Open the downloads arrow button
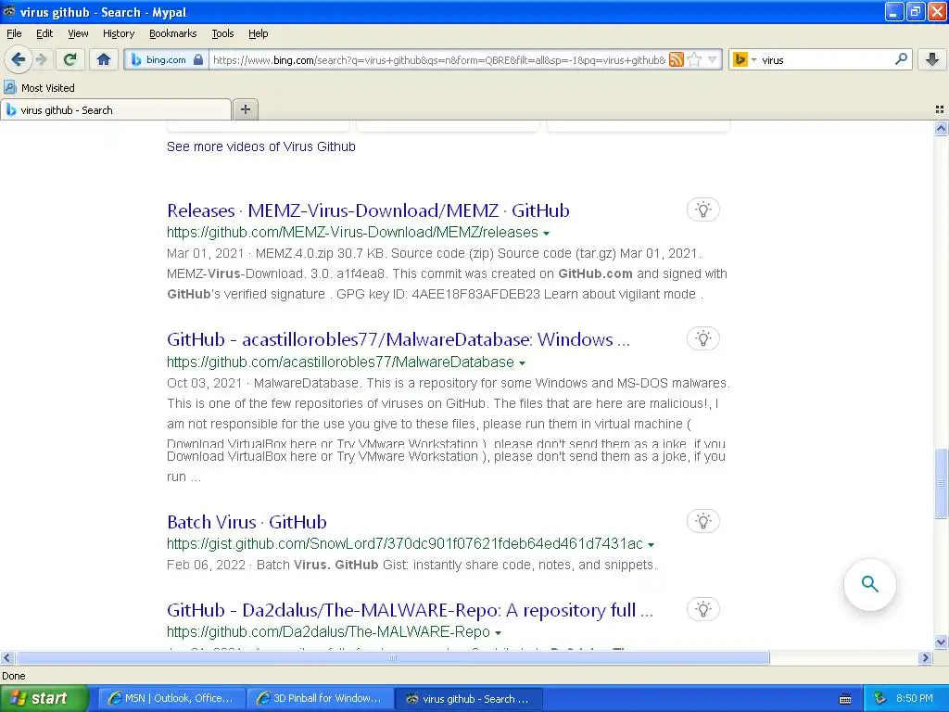The height and width of the screenshot is (712, 949). pos(932,59)
